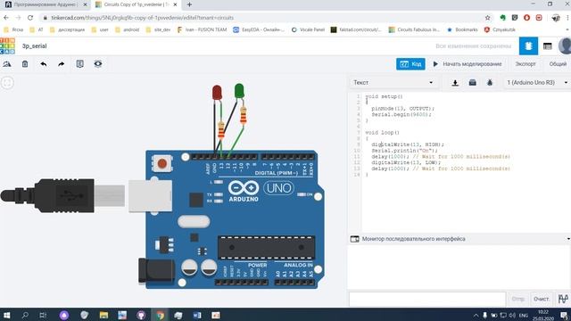
Task: Open the site_dev bookmark folder
Action: click(x=158, y=29)
